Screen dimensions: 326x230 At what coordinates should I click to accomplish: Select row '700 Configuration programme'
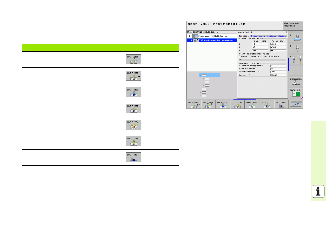(212, 40)
